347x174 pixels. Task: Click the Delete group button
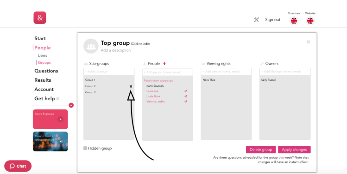coord(261,150)
